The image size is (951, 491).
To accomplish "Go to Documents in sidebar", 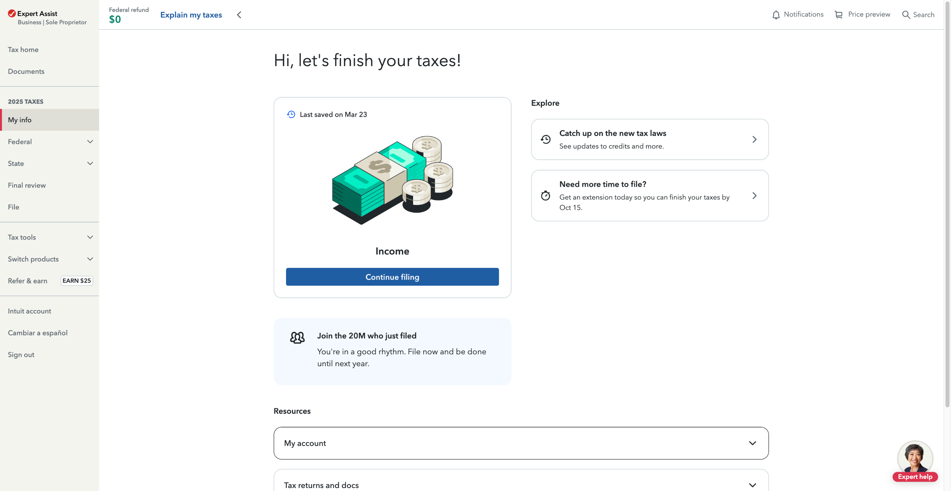I will click(x=26, y=71).
